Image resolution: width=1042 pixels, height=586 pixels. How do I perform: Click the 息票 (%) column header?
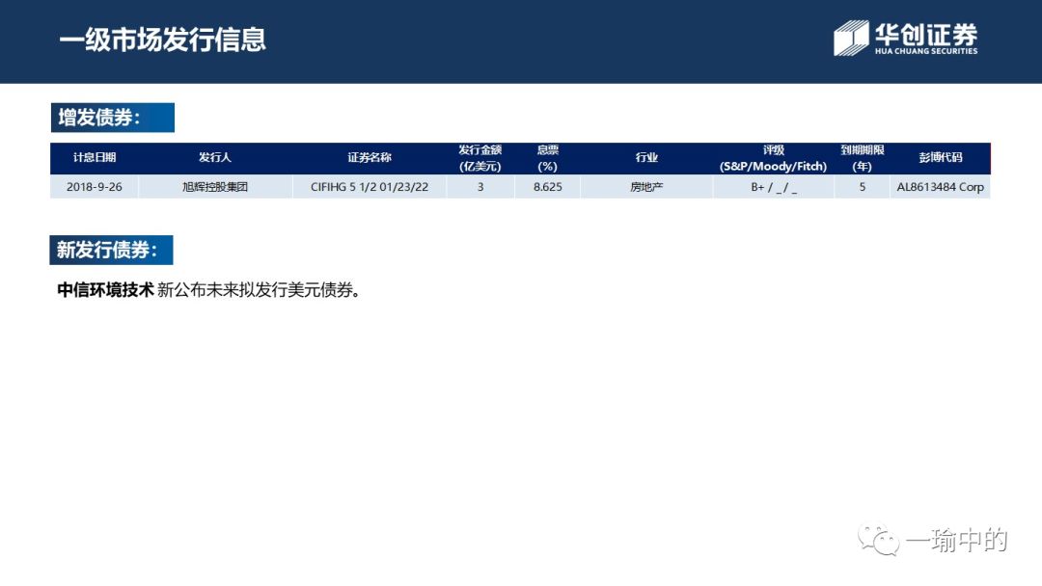pyautogui.click(x=548, y=158)
